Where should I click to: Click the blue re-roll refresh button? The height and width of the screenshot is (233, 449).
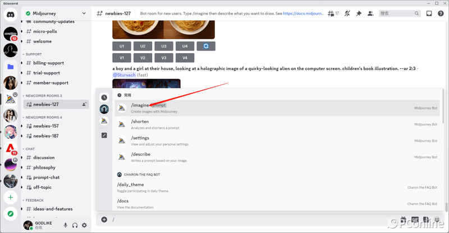tap(206, 46)
